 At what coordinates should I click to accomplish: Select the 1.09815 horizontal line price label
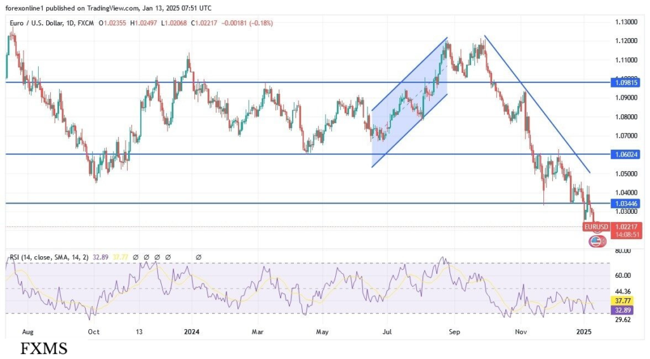point(626,82)
